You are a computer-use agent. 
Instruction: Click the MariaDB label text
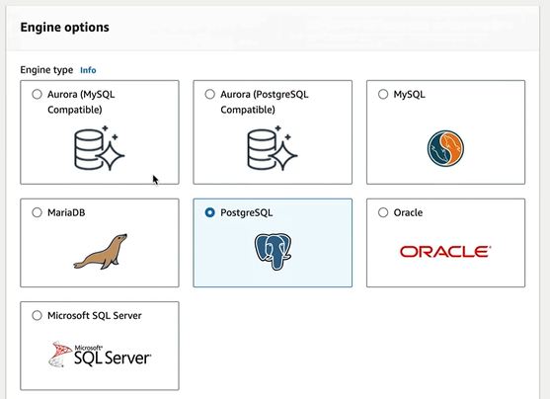click(x=66, y=212)
